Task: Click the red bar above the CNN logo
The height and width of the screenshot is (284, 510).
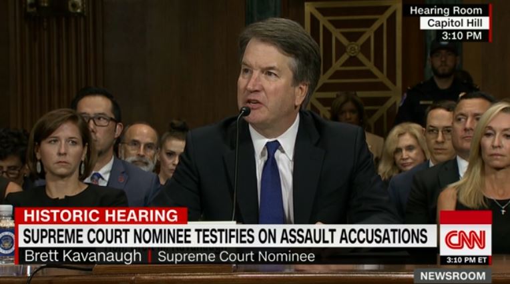Action: [x=465, y=217]
